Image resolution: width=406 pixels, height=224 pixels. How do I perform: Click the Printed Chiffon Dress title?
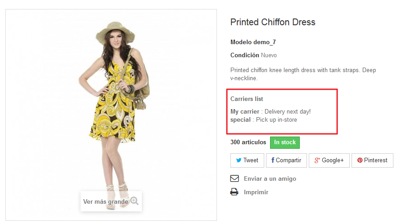pyautogui.click(x=273, y=22)
